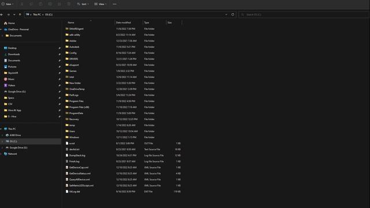Open the New item dropdown
This screenshot has width=370, height=208.
[8, 4]
